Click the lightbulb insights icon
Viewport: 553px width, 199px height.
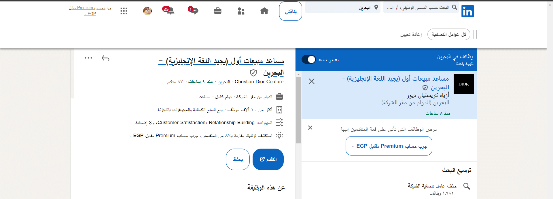(279, 136)
